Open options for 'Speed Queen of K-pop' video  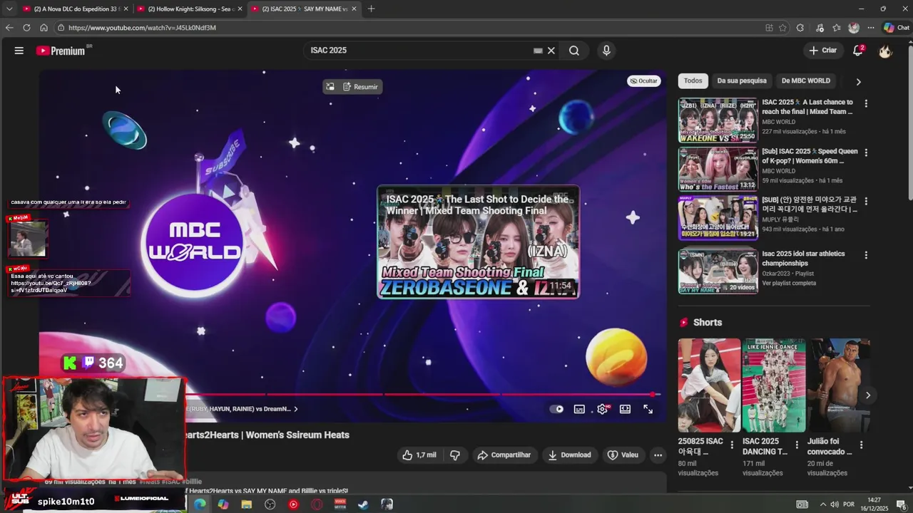[x=866, y=152]
